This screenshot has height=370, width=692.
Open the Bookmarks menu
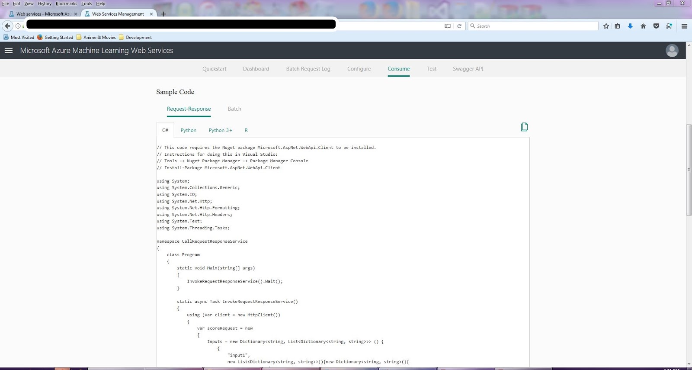point(66,3)
